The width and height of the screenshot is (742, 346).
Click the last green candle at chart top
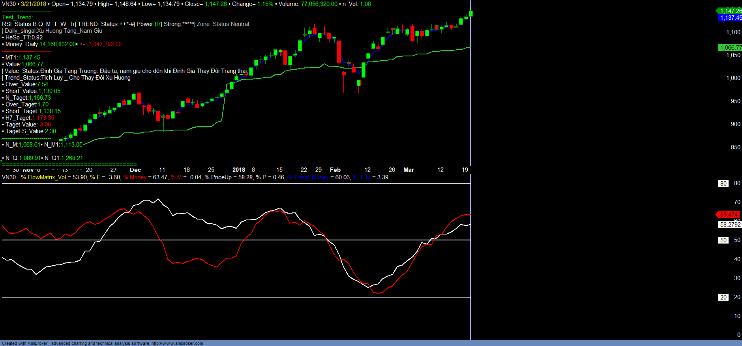(470, 13)
